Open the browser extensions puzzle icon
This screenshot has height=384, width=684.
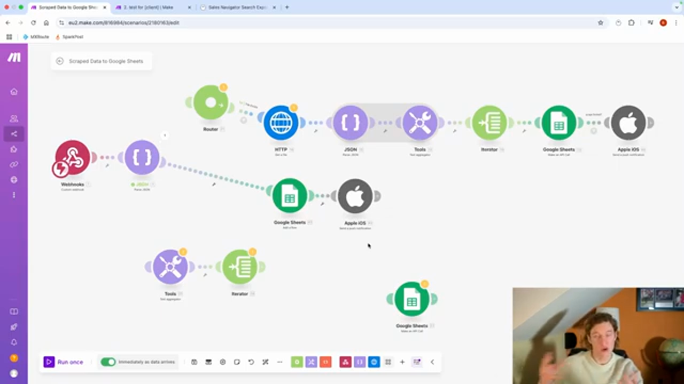pyautogui.click(x=632, y=23)
